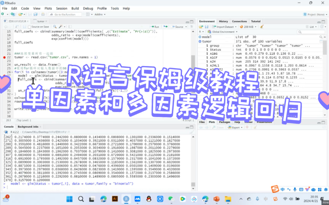Screen dimensions: 329x205
Task: Switch to the History tab
Action: (x=223, y=21)
